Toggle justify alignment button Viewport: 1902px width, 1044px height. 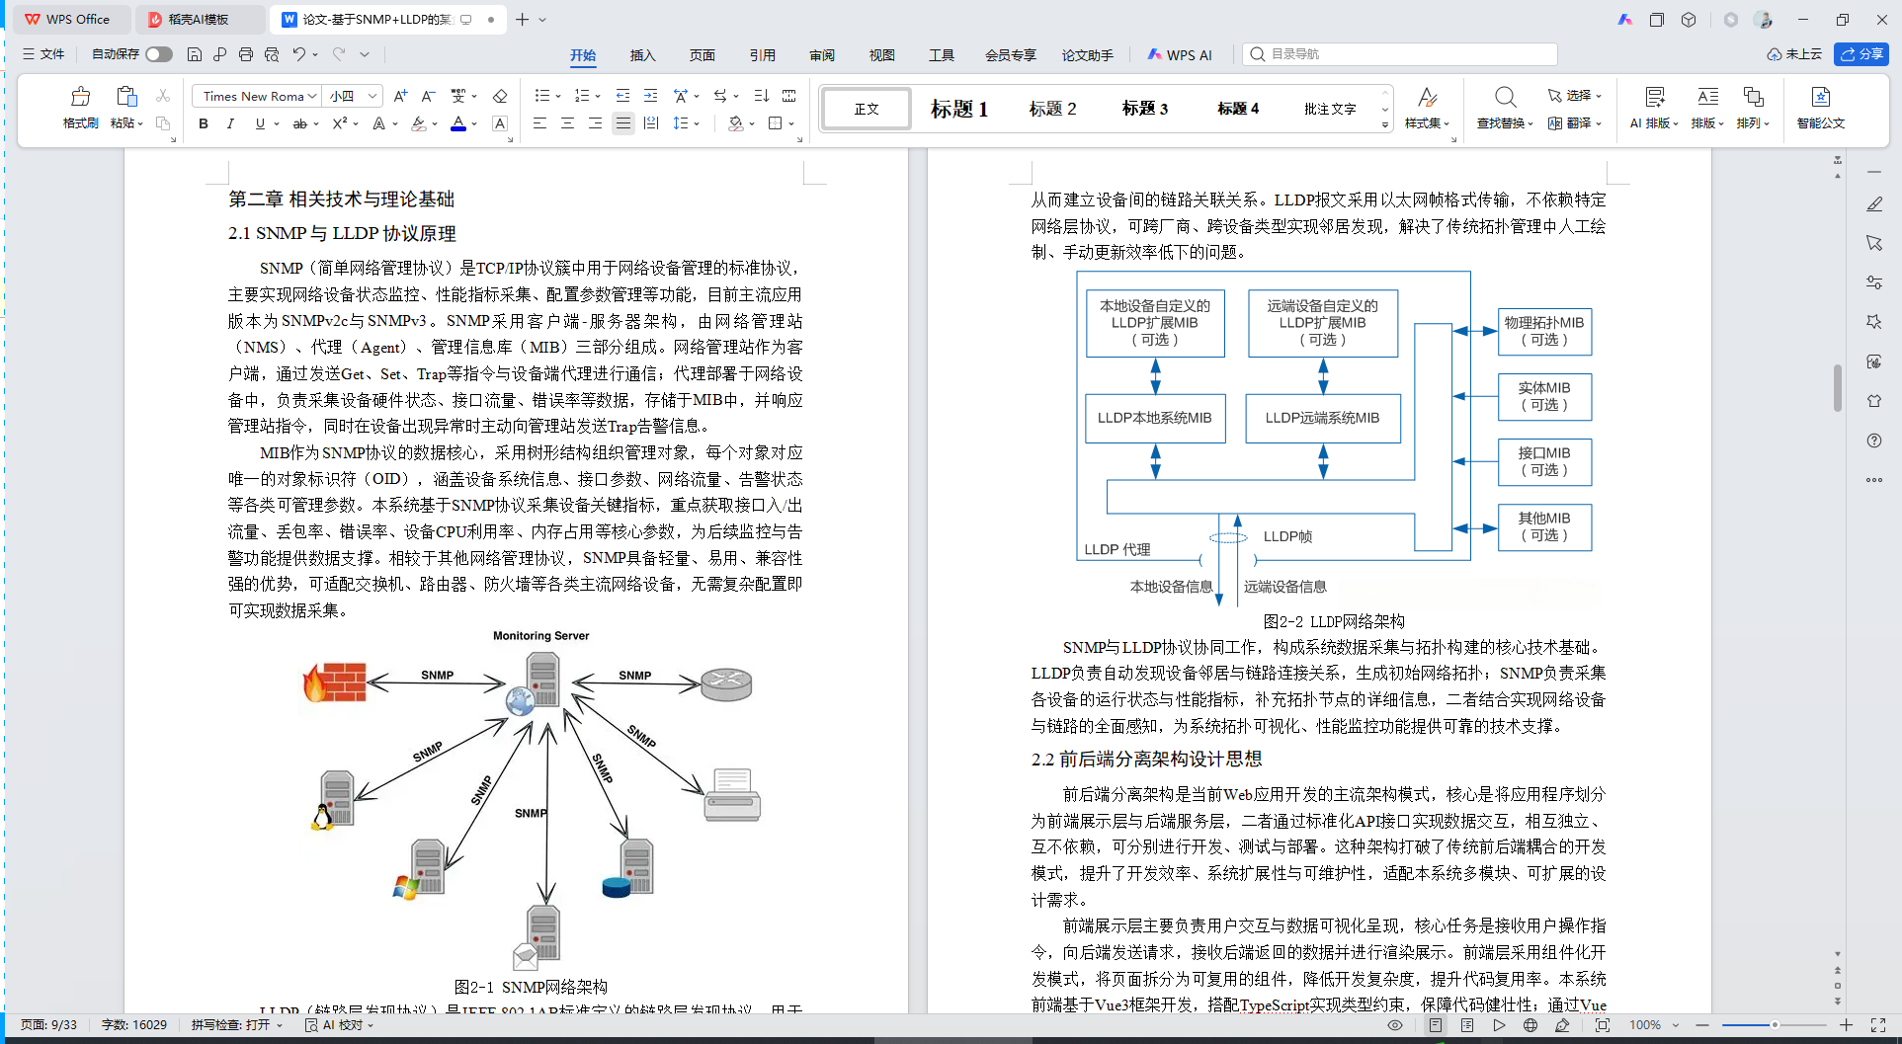tap(622, 123)
